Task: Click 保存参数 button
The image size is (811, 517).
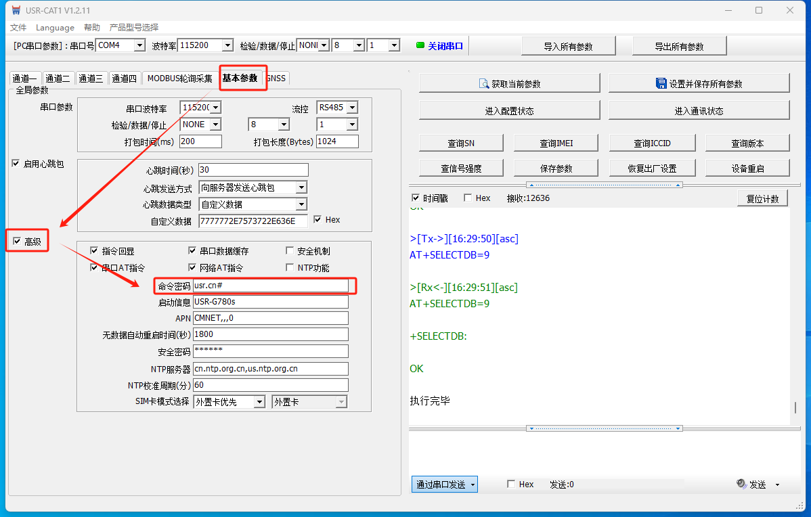Action: [x=556, y=168]
